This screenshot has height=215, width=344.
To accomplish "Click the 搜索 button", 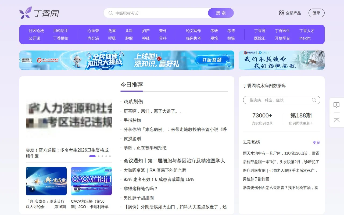I will [221, 13].
